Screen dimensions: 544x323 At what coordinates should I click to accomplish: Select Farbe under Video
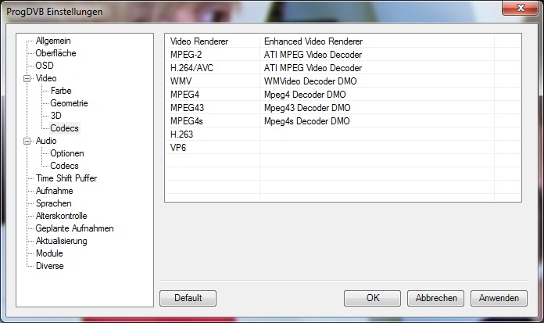[x=61, y=91]
